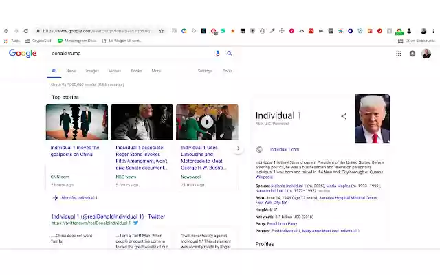Click the Google logo
This screenshot has width=440, height=275.
pos(23,54)
